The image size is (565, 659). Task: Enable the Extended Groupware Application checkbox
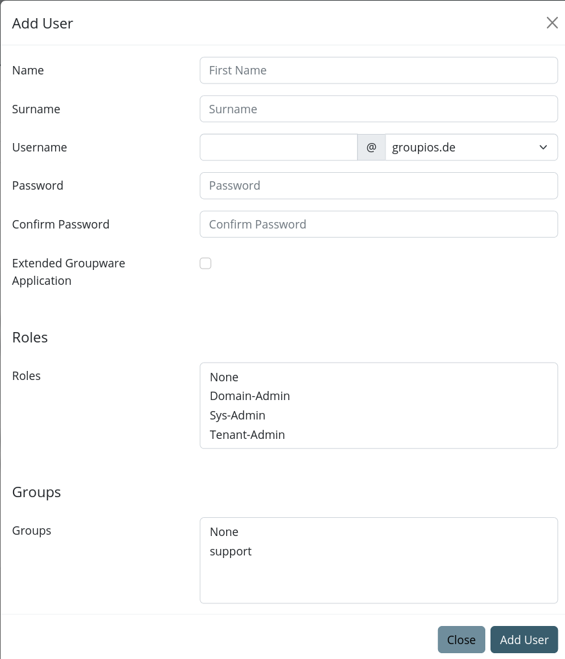pos(205,263)
